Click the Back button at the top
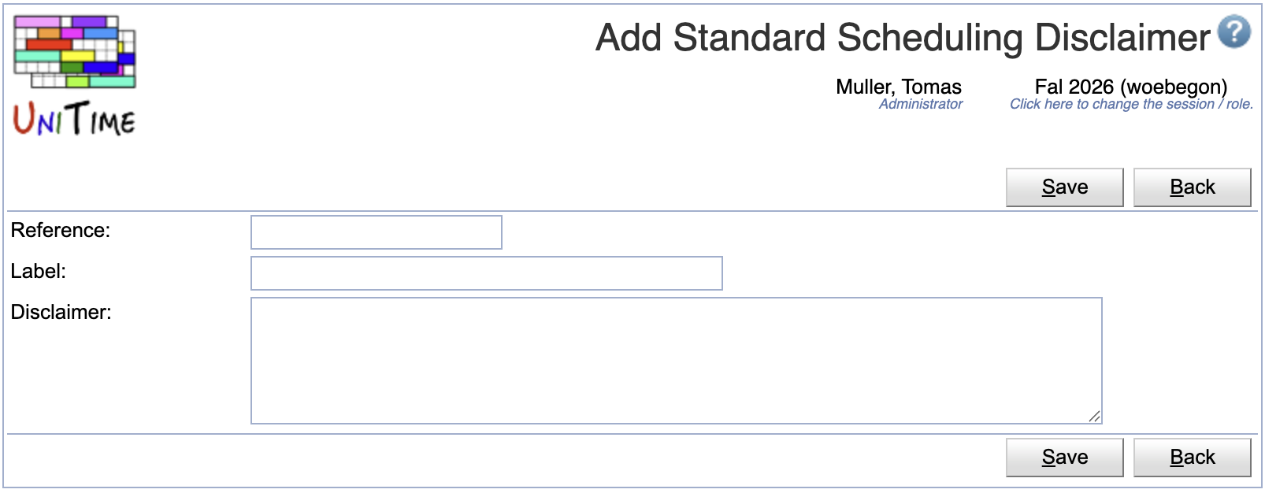This screenshot has width=1265, height=493. (1193, 187)
